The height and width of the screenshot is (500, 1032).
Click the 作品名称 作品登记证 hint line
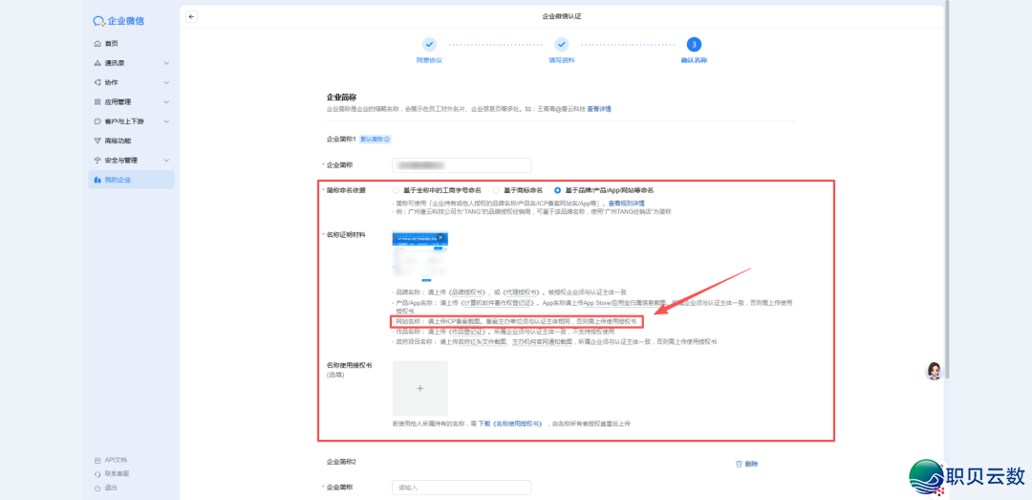click(505, 332)
